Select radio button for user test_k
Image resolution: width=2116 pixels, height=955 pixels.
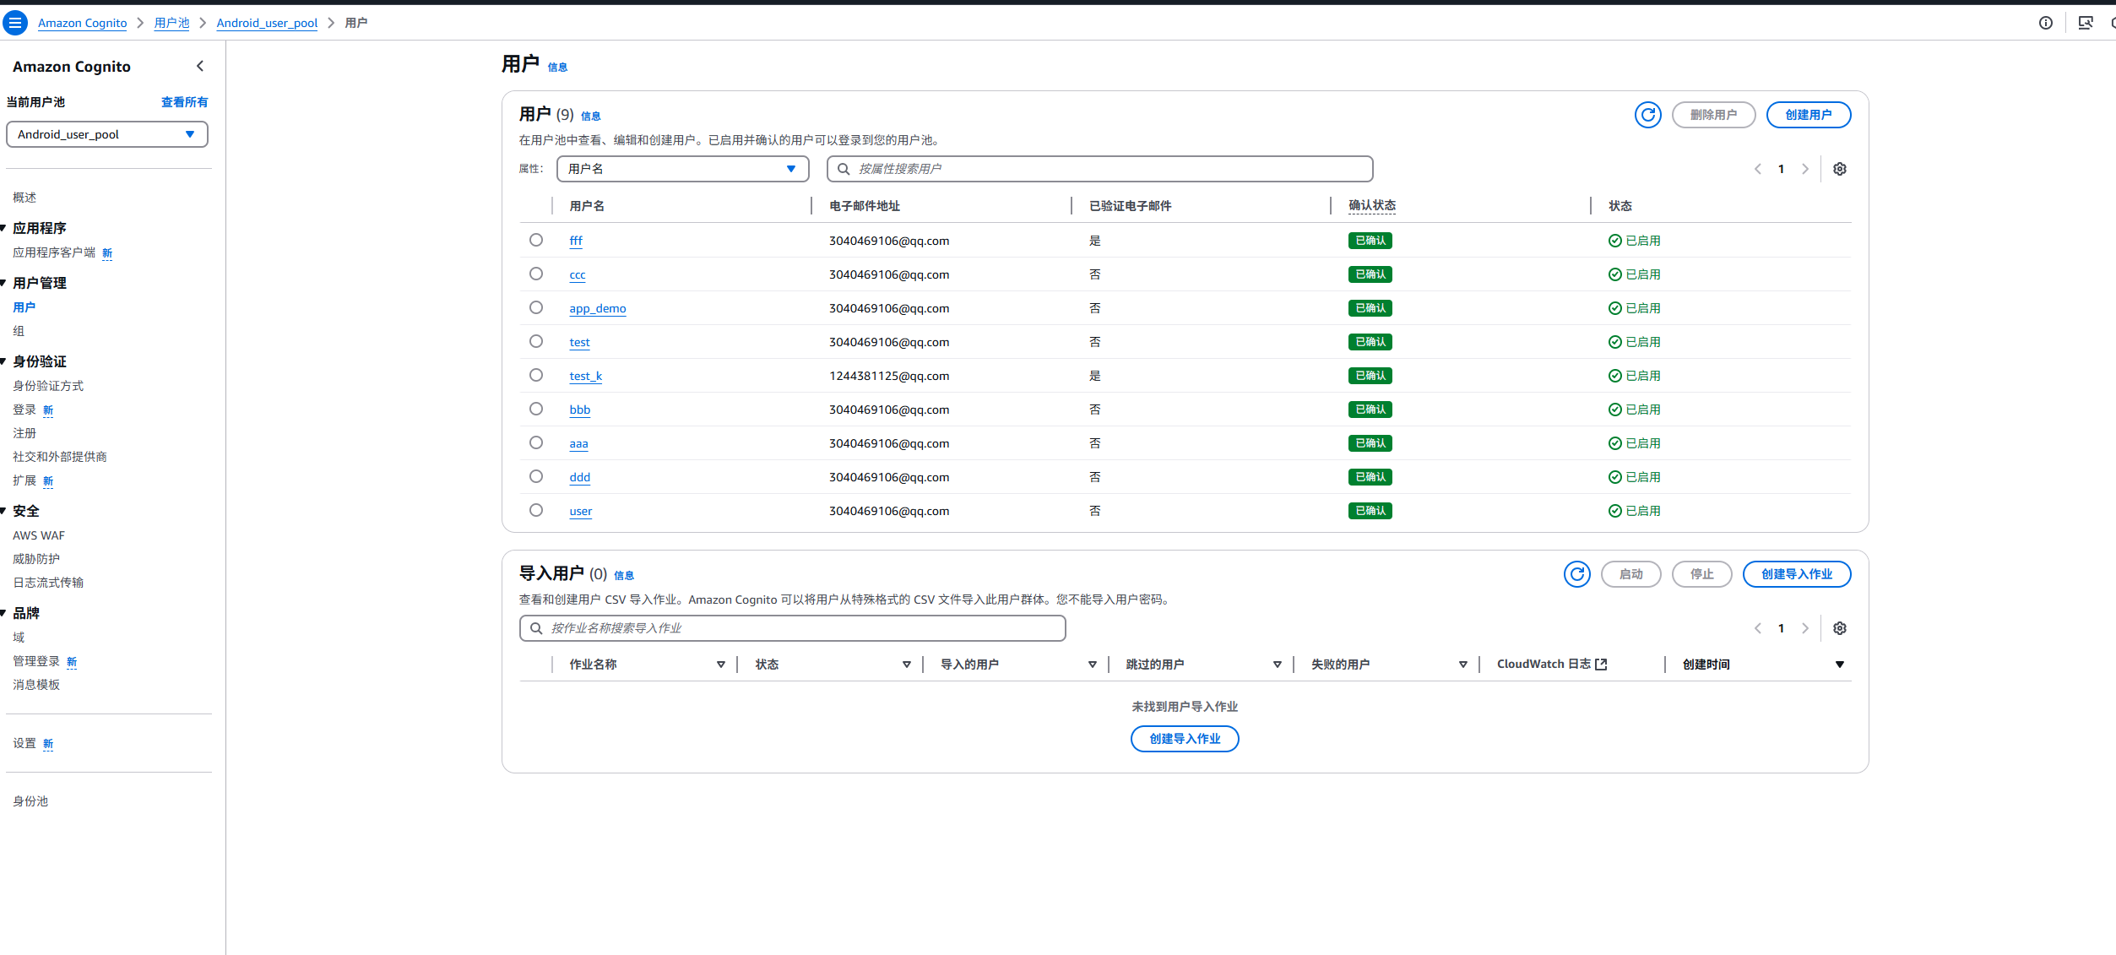coord(536,375)
